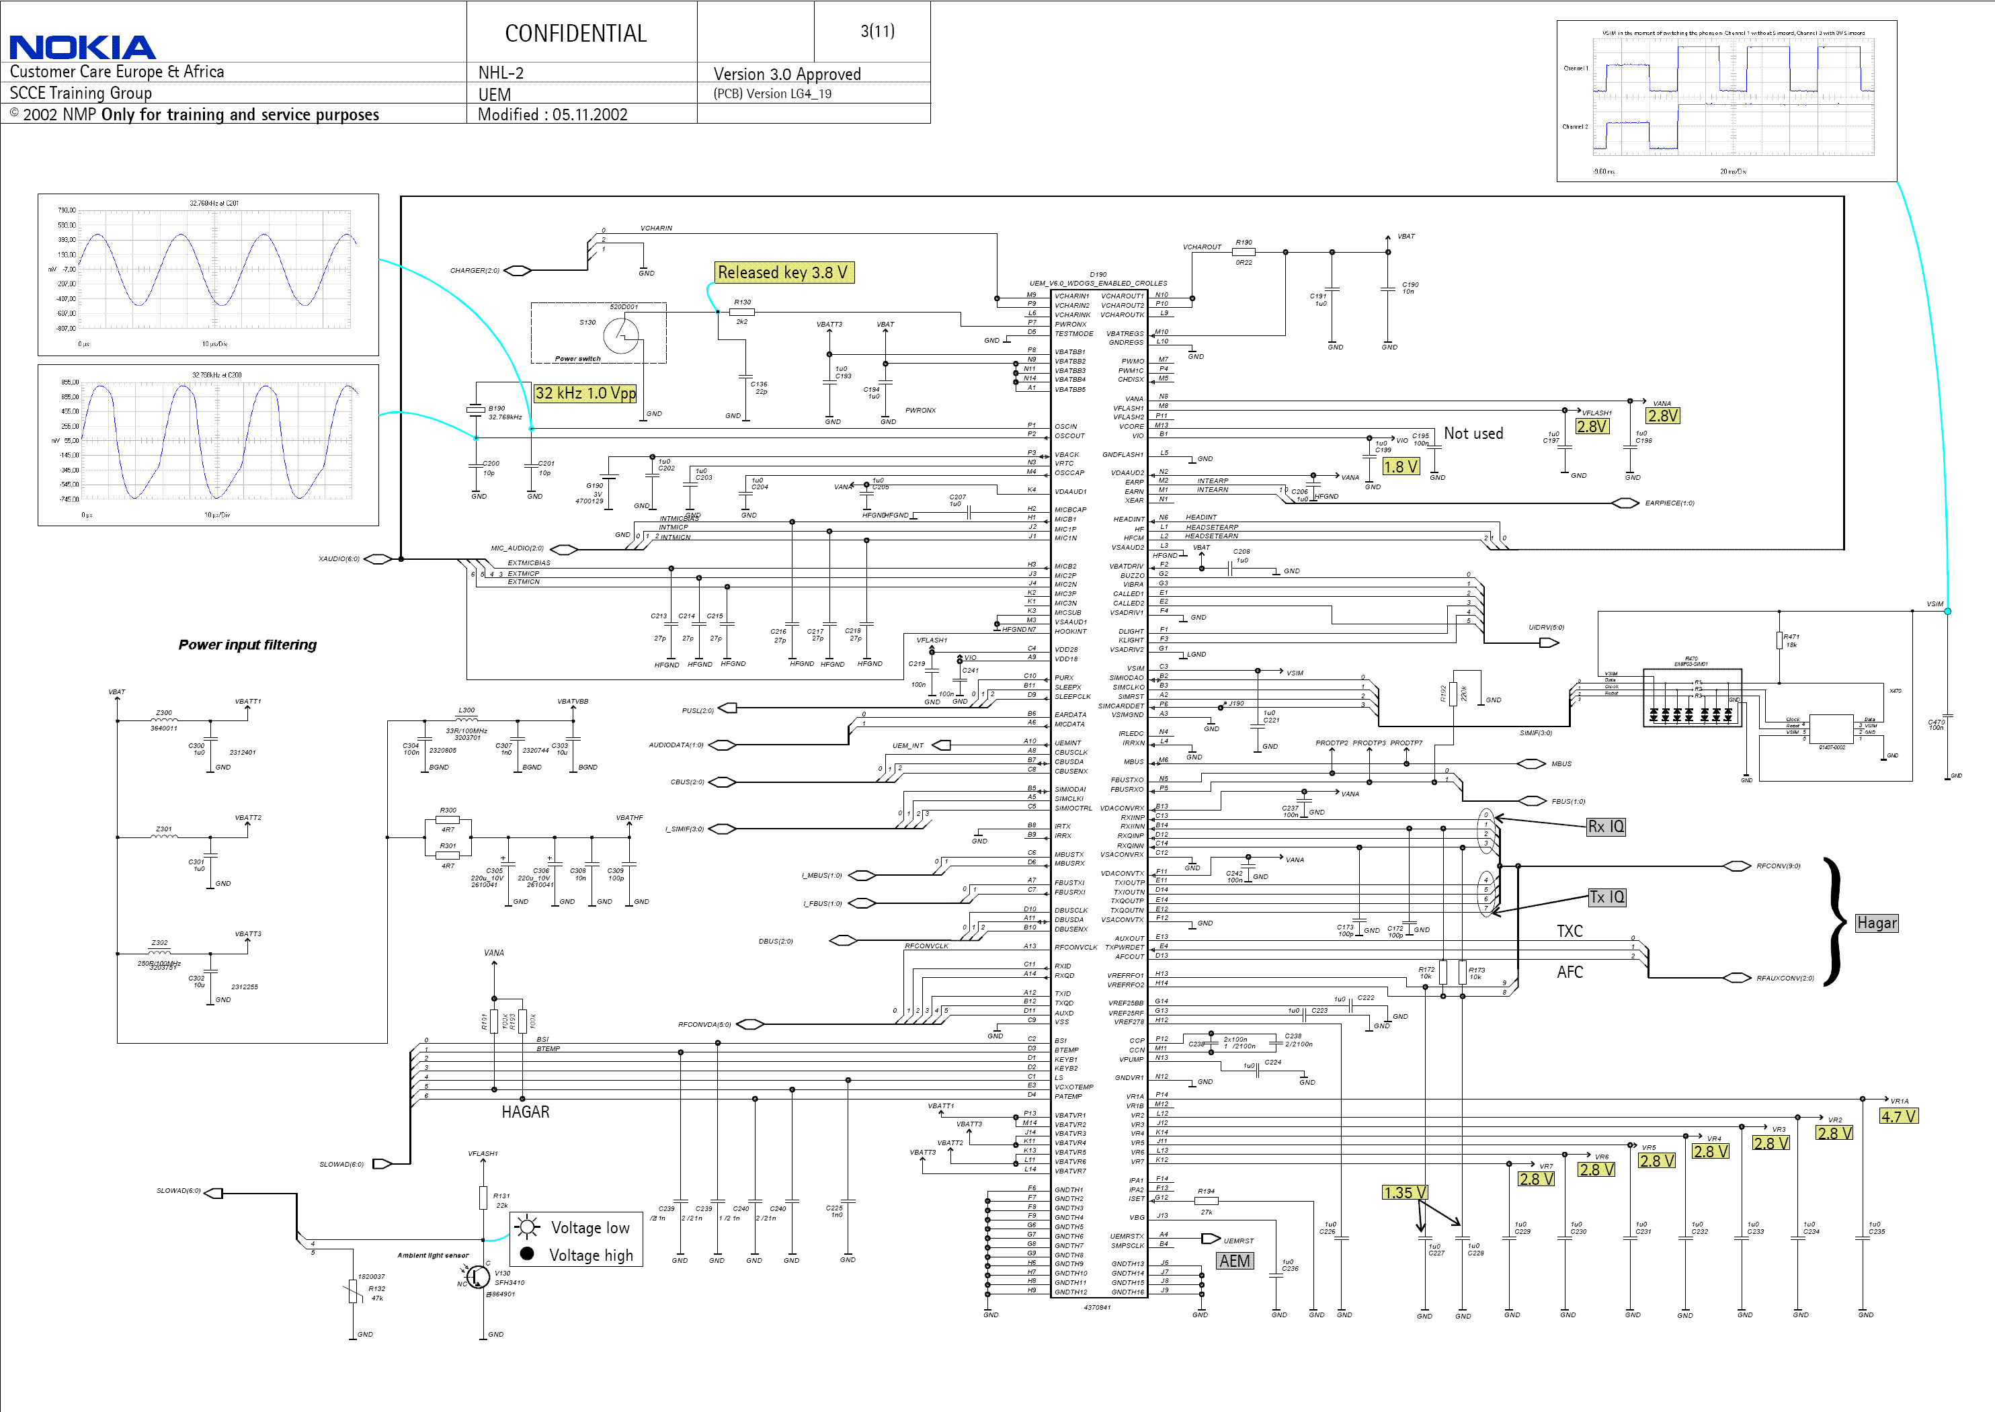This screenshot has height=1412, width=1995.
Task: Click the CBUS(2:0) port label
Action: point(687,782)
